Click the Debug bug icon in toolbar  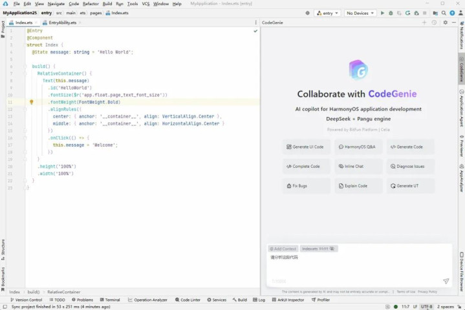[x=390, y=13]
